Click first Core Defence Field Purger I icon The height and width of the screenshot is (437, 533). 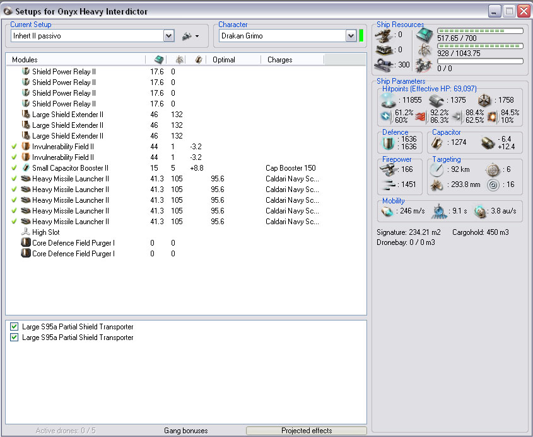(26, 242)
